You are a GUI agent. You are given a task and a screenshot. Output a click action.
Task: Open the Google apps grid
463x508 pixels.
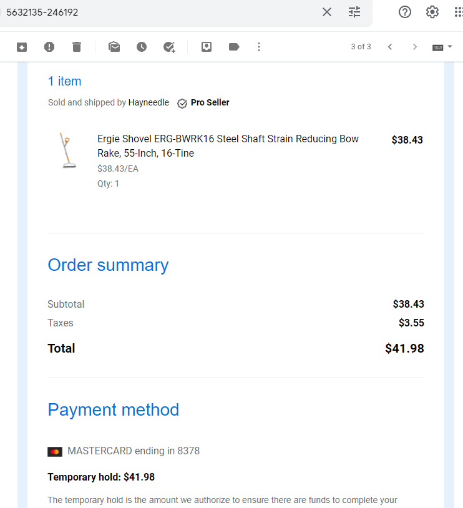point(459,12)
